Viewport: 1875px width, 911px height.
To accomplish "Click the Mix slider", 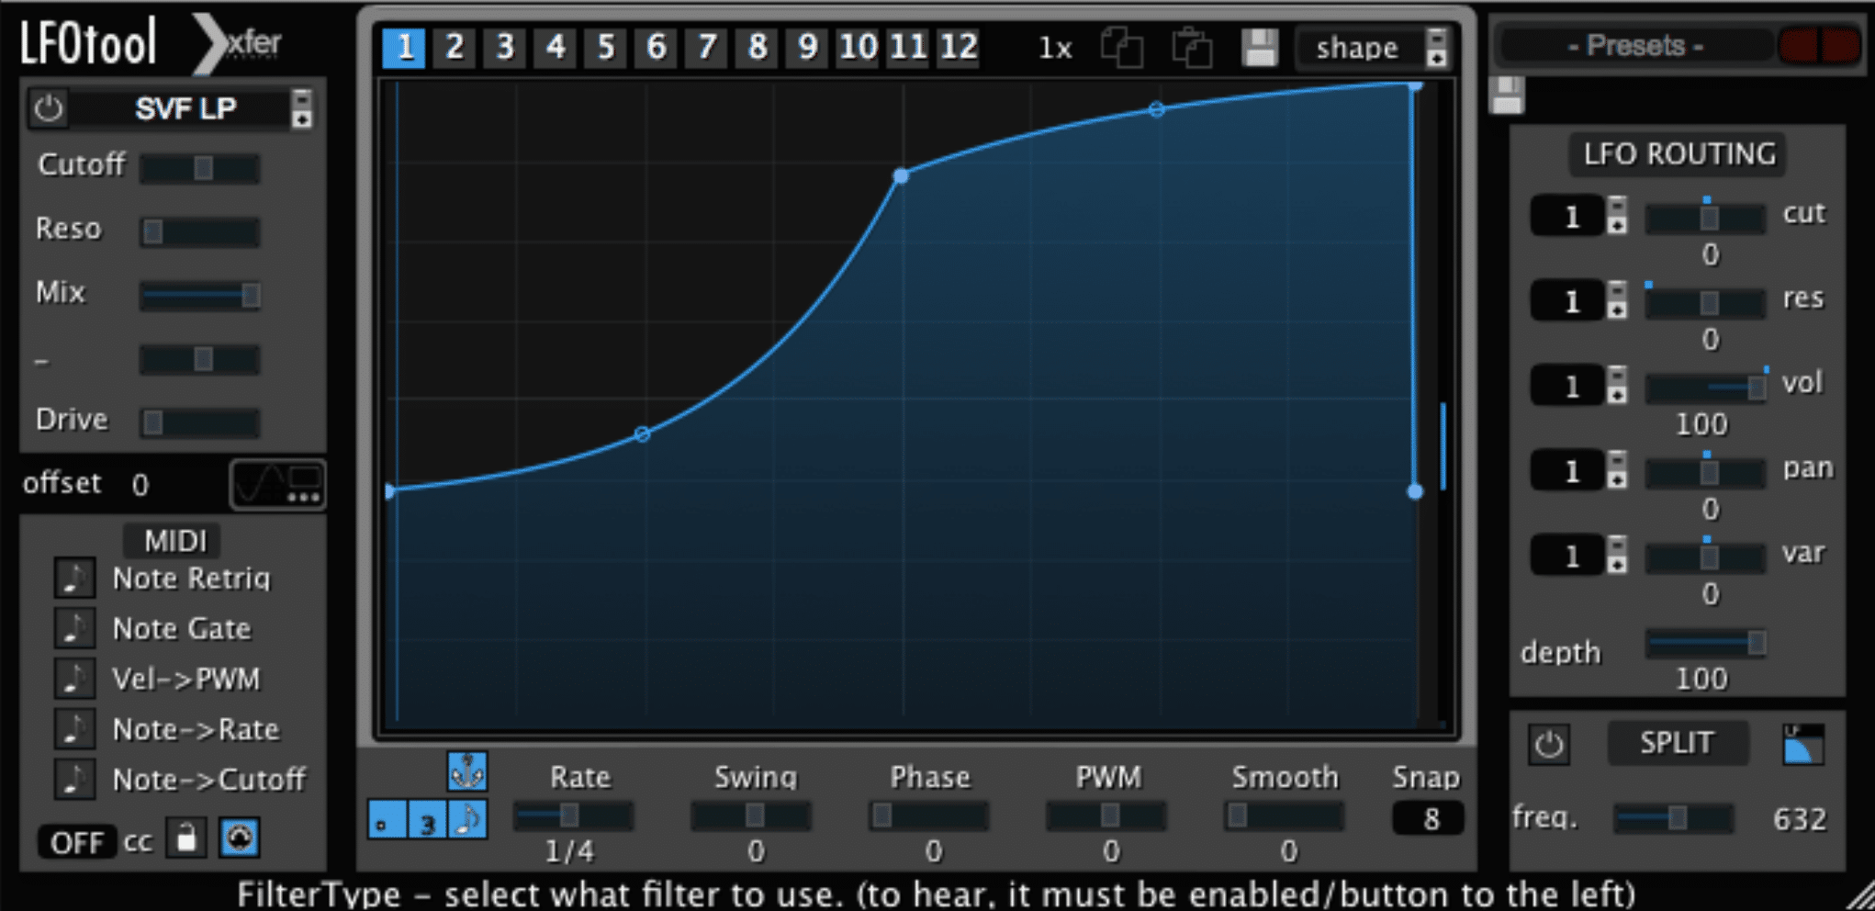I will 200,295.
